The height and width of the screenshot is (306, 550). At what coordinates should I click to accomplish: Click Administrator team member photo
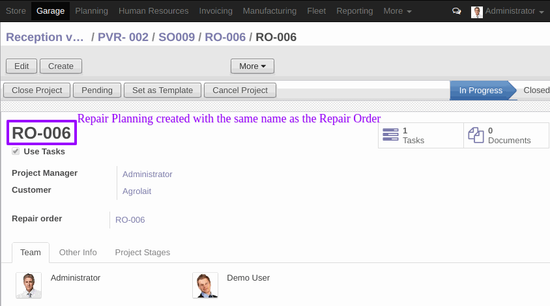pos(29,285)
